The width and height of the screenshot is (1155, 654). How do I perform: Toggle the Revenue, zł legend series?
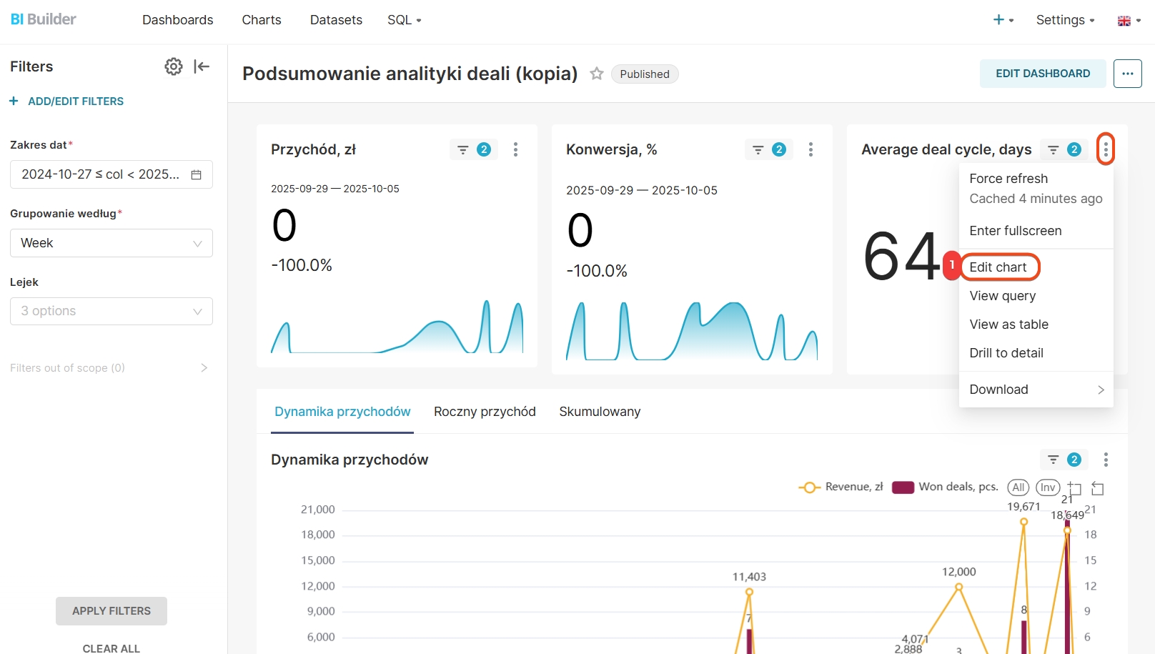841,487
